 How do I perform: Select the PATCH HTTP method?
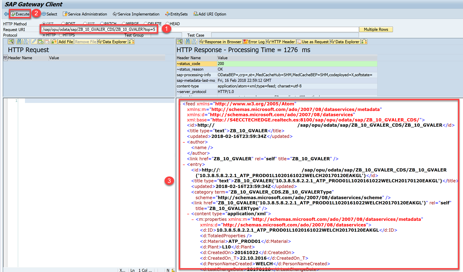102,24
